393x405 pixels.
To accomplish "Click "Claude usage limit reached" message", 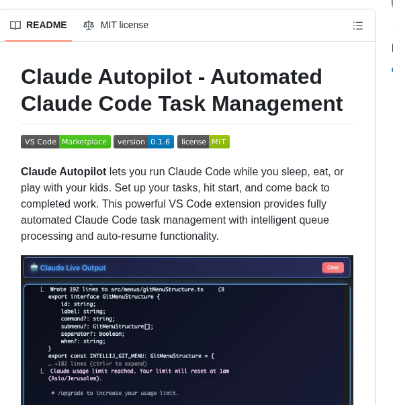I will tap(140, 375).
